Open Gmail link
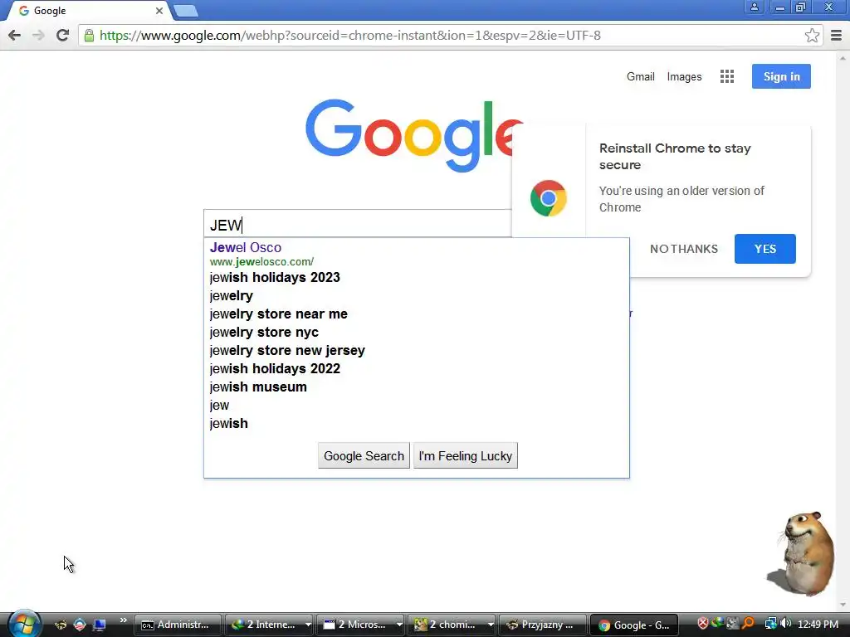This screenshot has height=637, width=850. coord(640,76)
